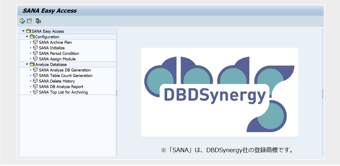Select the 'Analyze Database' folder label
The width and height of the screenshot is (340, 166).
click(51, 65)
